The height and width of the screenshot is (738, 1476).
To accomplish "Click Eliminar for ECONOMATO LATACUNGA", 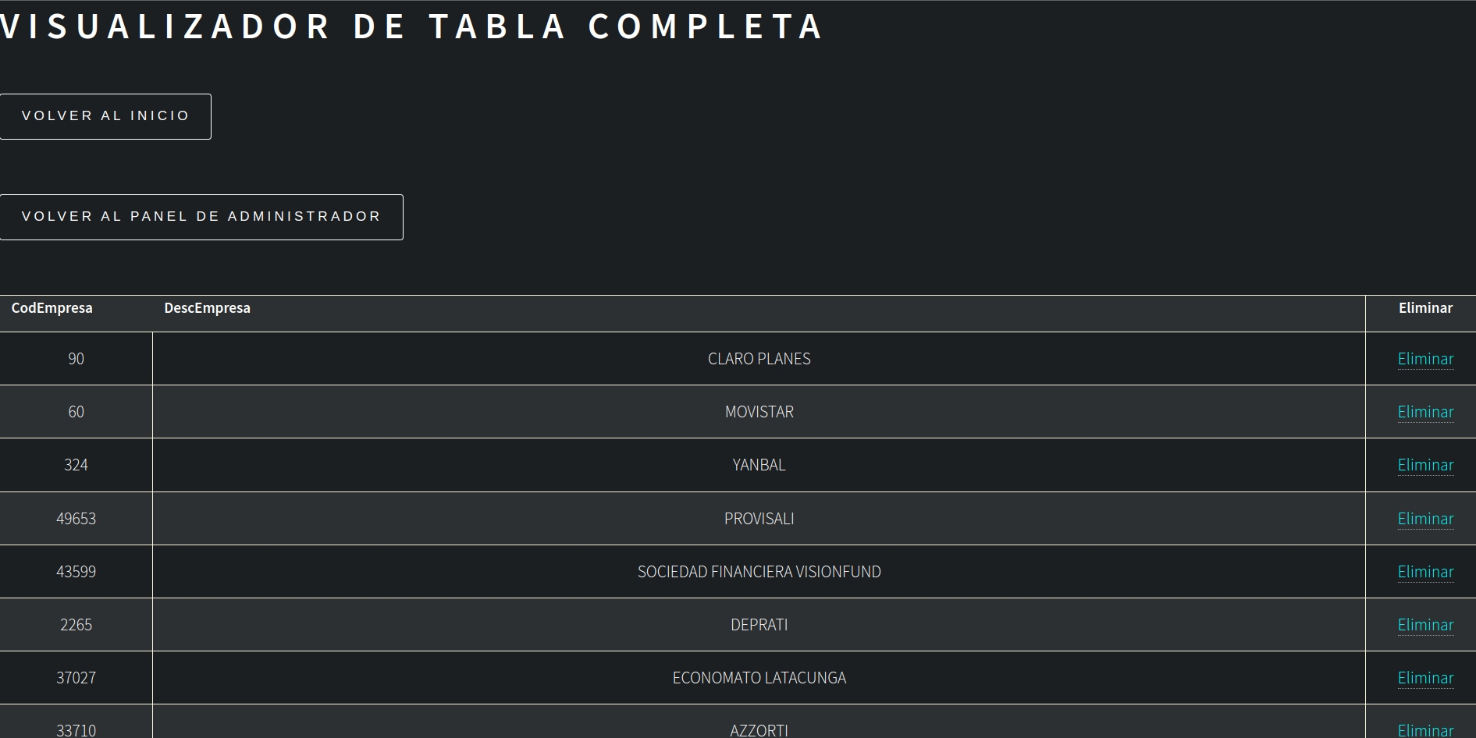I will coord(1425,678).
